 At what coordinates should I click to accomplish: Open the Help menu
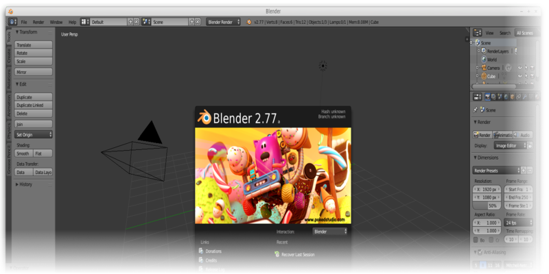point(73,22)
